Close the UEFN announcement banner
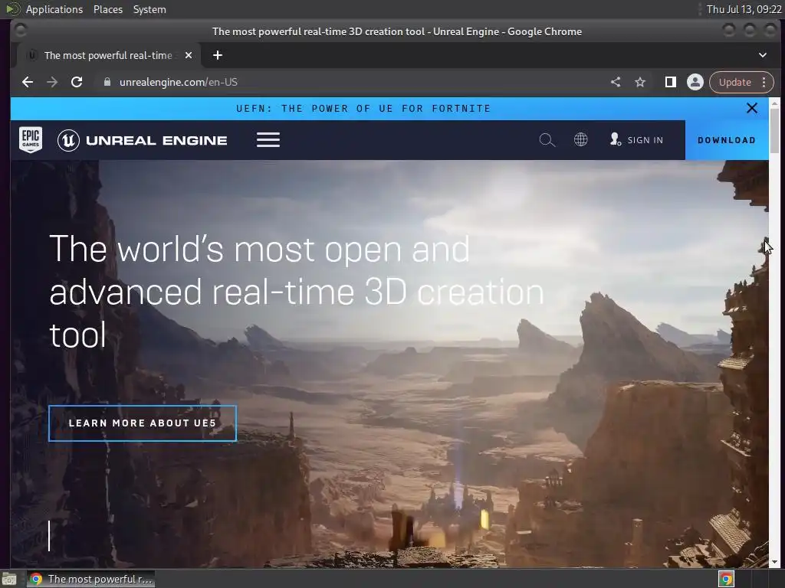785x588 pixels. 752,108
